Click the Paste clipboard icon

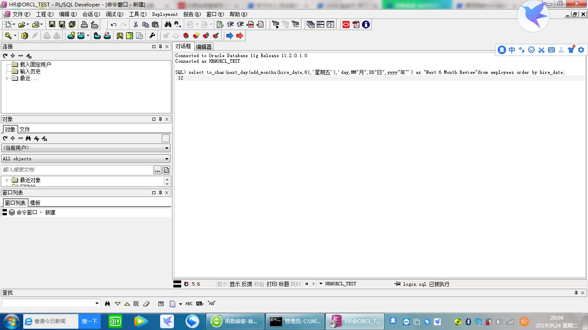click(x=155, y=24)
